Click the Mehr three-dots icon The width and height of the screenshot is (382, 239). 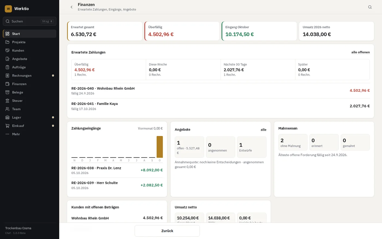[x=7, y=134]
